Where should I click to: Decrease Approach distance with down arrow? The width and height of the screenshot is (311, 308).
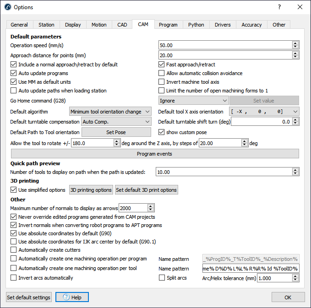click(295, 57)
